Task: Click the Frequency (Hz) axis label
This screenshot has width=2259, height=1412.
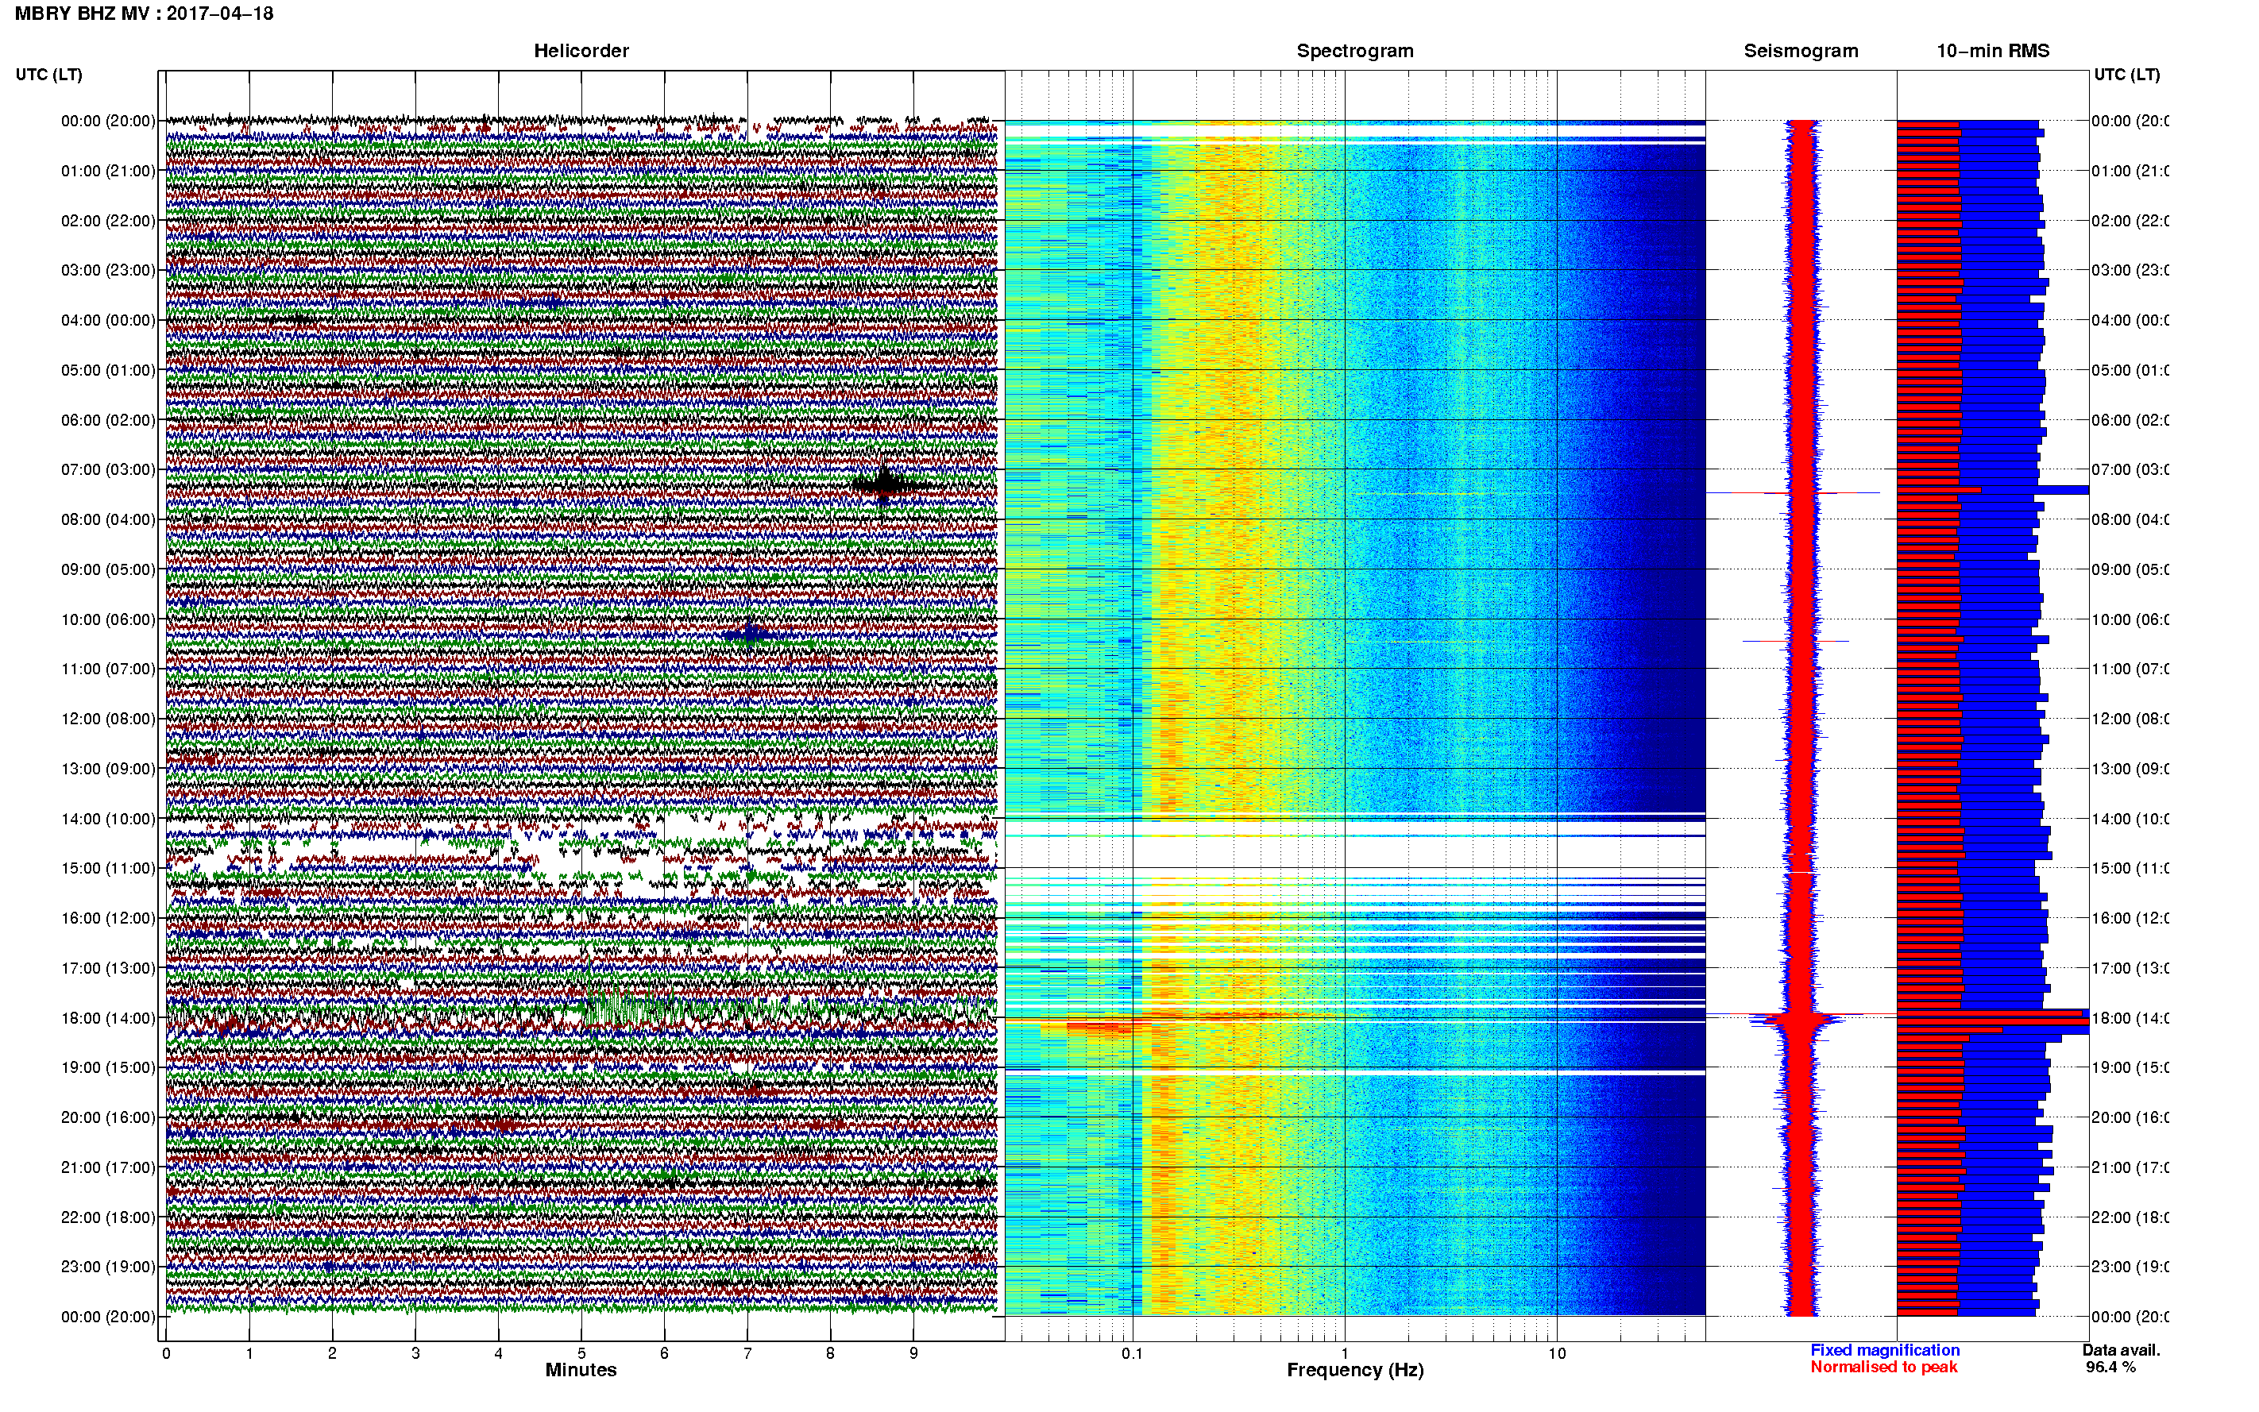Action: pos(1355,1370)
